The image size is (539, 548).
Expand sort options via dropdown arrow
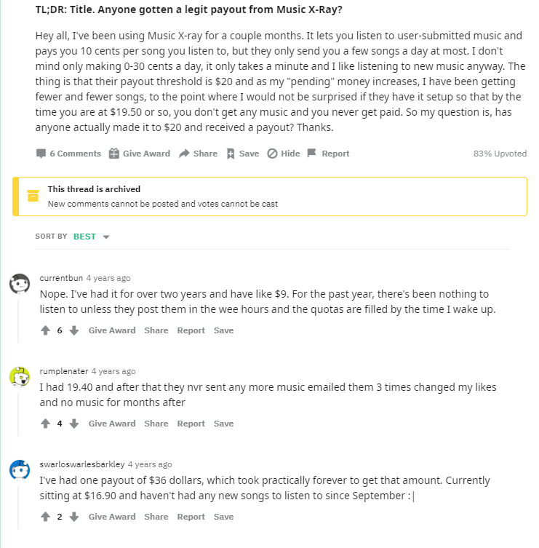[x=106, y=237]
